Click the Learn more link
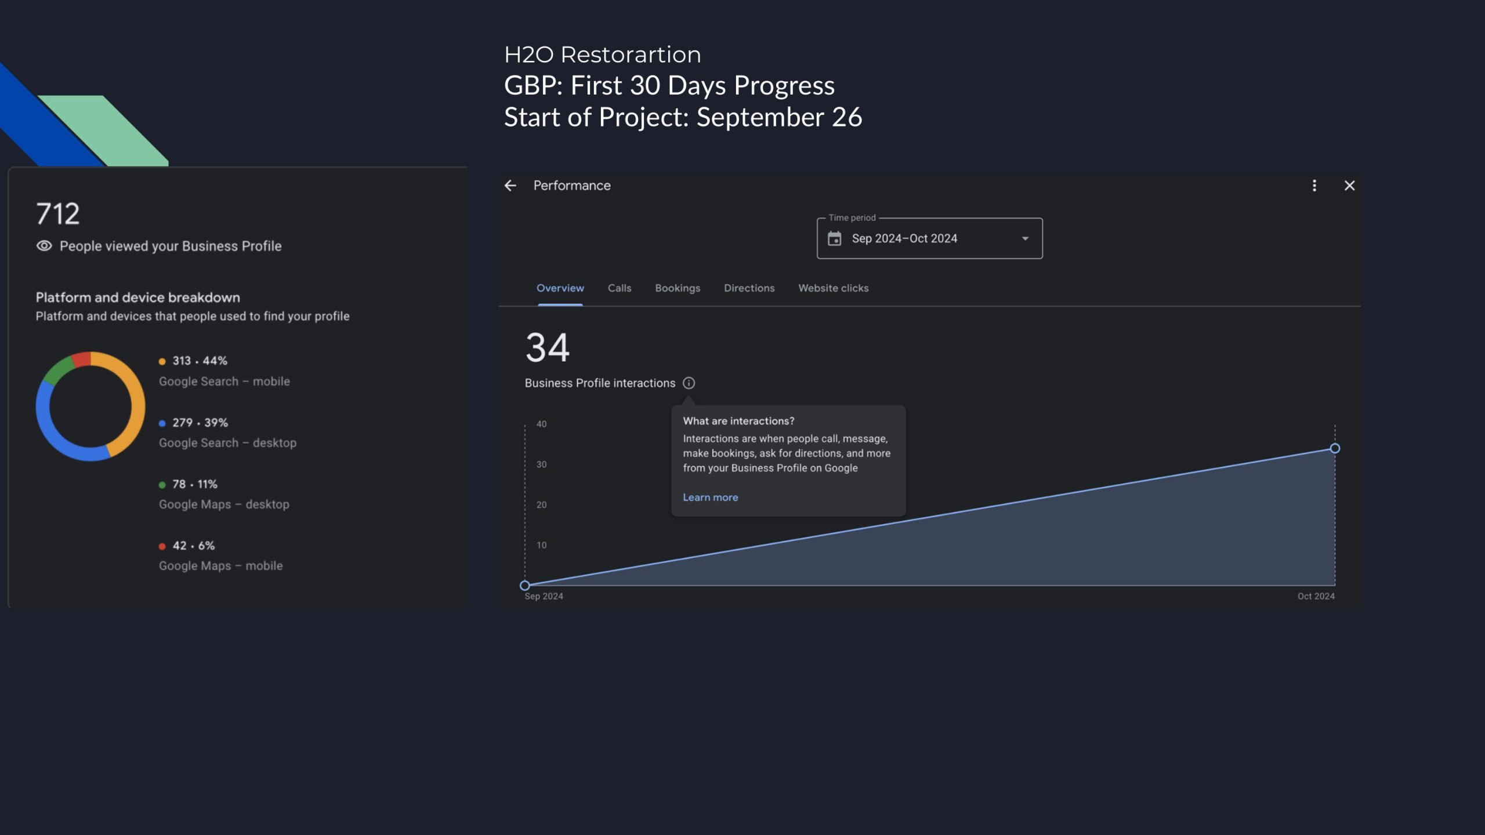The width and height of the screenshot is (1485, 835). click(710, 498)
